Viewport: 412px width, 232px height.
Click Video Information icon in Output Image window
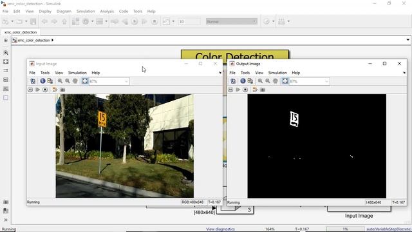click(243, 81)
